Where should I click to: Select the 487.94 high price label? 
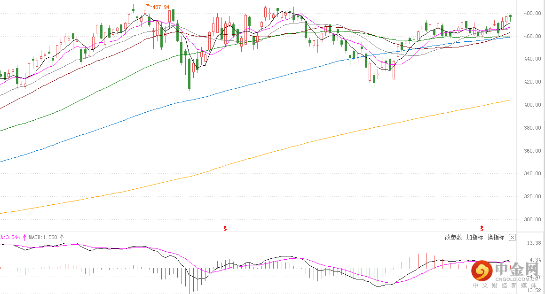click(x=161, y=8)
